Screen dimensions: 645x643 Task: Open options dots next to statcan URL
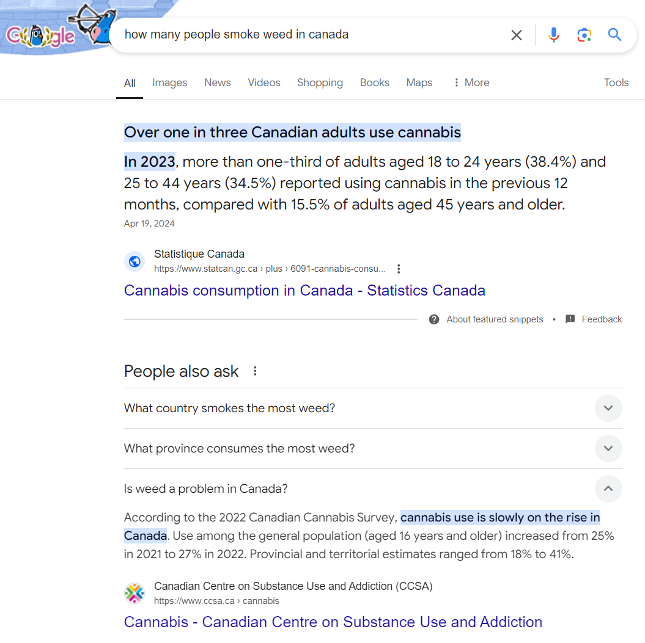click(x=398, y=269)
